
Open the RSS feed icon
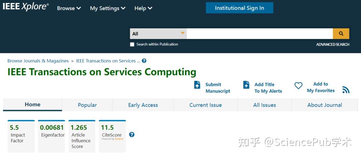click(346, 90)
